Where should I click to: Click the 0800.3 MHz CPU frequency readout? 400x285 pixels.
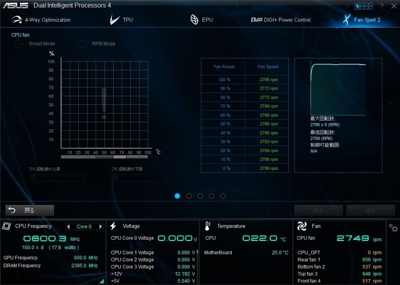[51, 238]
